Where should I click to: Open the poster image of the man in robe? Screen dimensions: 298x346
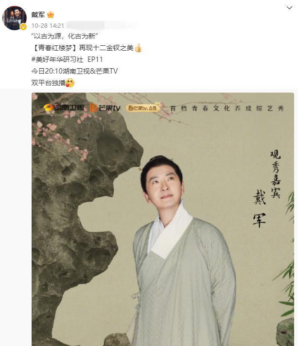(163, 219)
